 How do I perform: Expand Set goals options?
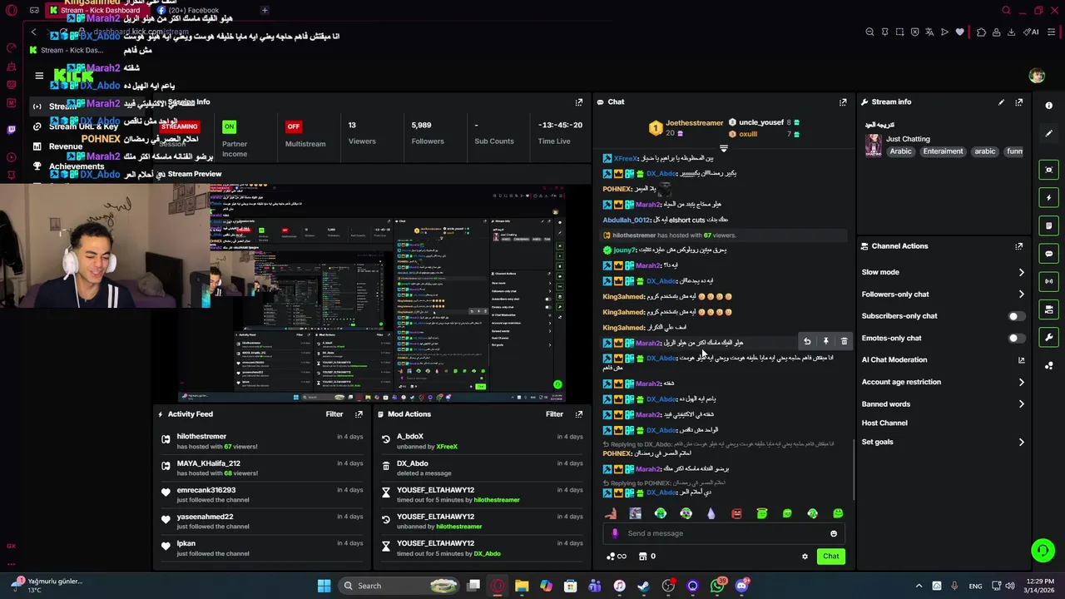coord(1022,442)
